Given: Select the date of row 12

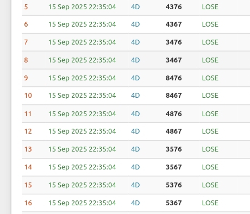Looking at the screenshot, I should pos(82,131).
